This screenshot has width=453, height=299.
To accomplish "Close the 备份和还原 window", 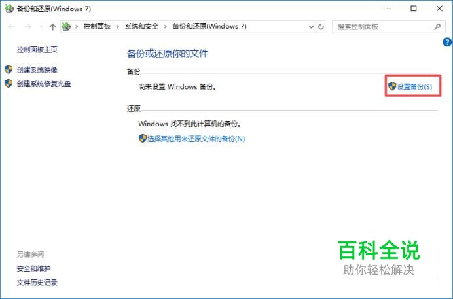I will (x=439, y=9).
